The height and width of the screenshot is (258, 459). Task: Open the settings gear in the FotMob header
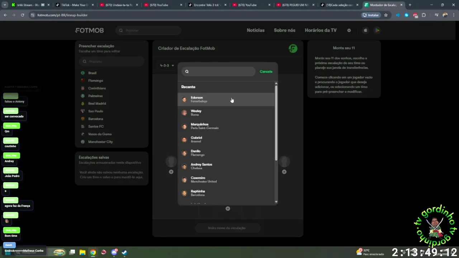click(x=349, y=30)
